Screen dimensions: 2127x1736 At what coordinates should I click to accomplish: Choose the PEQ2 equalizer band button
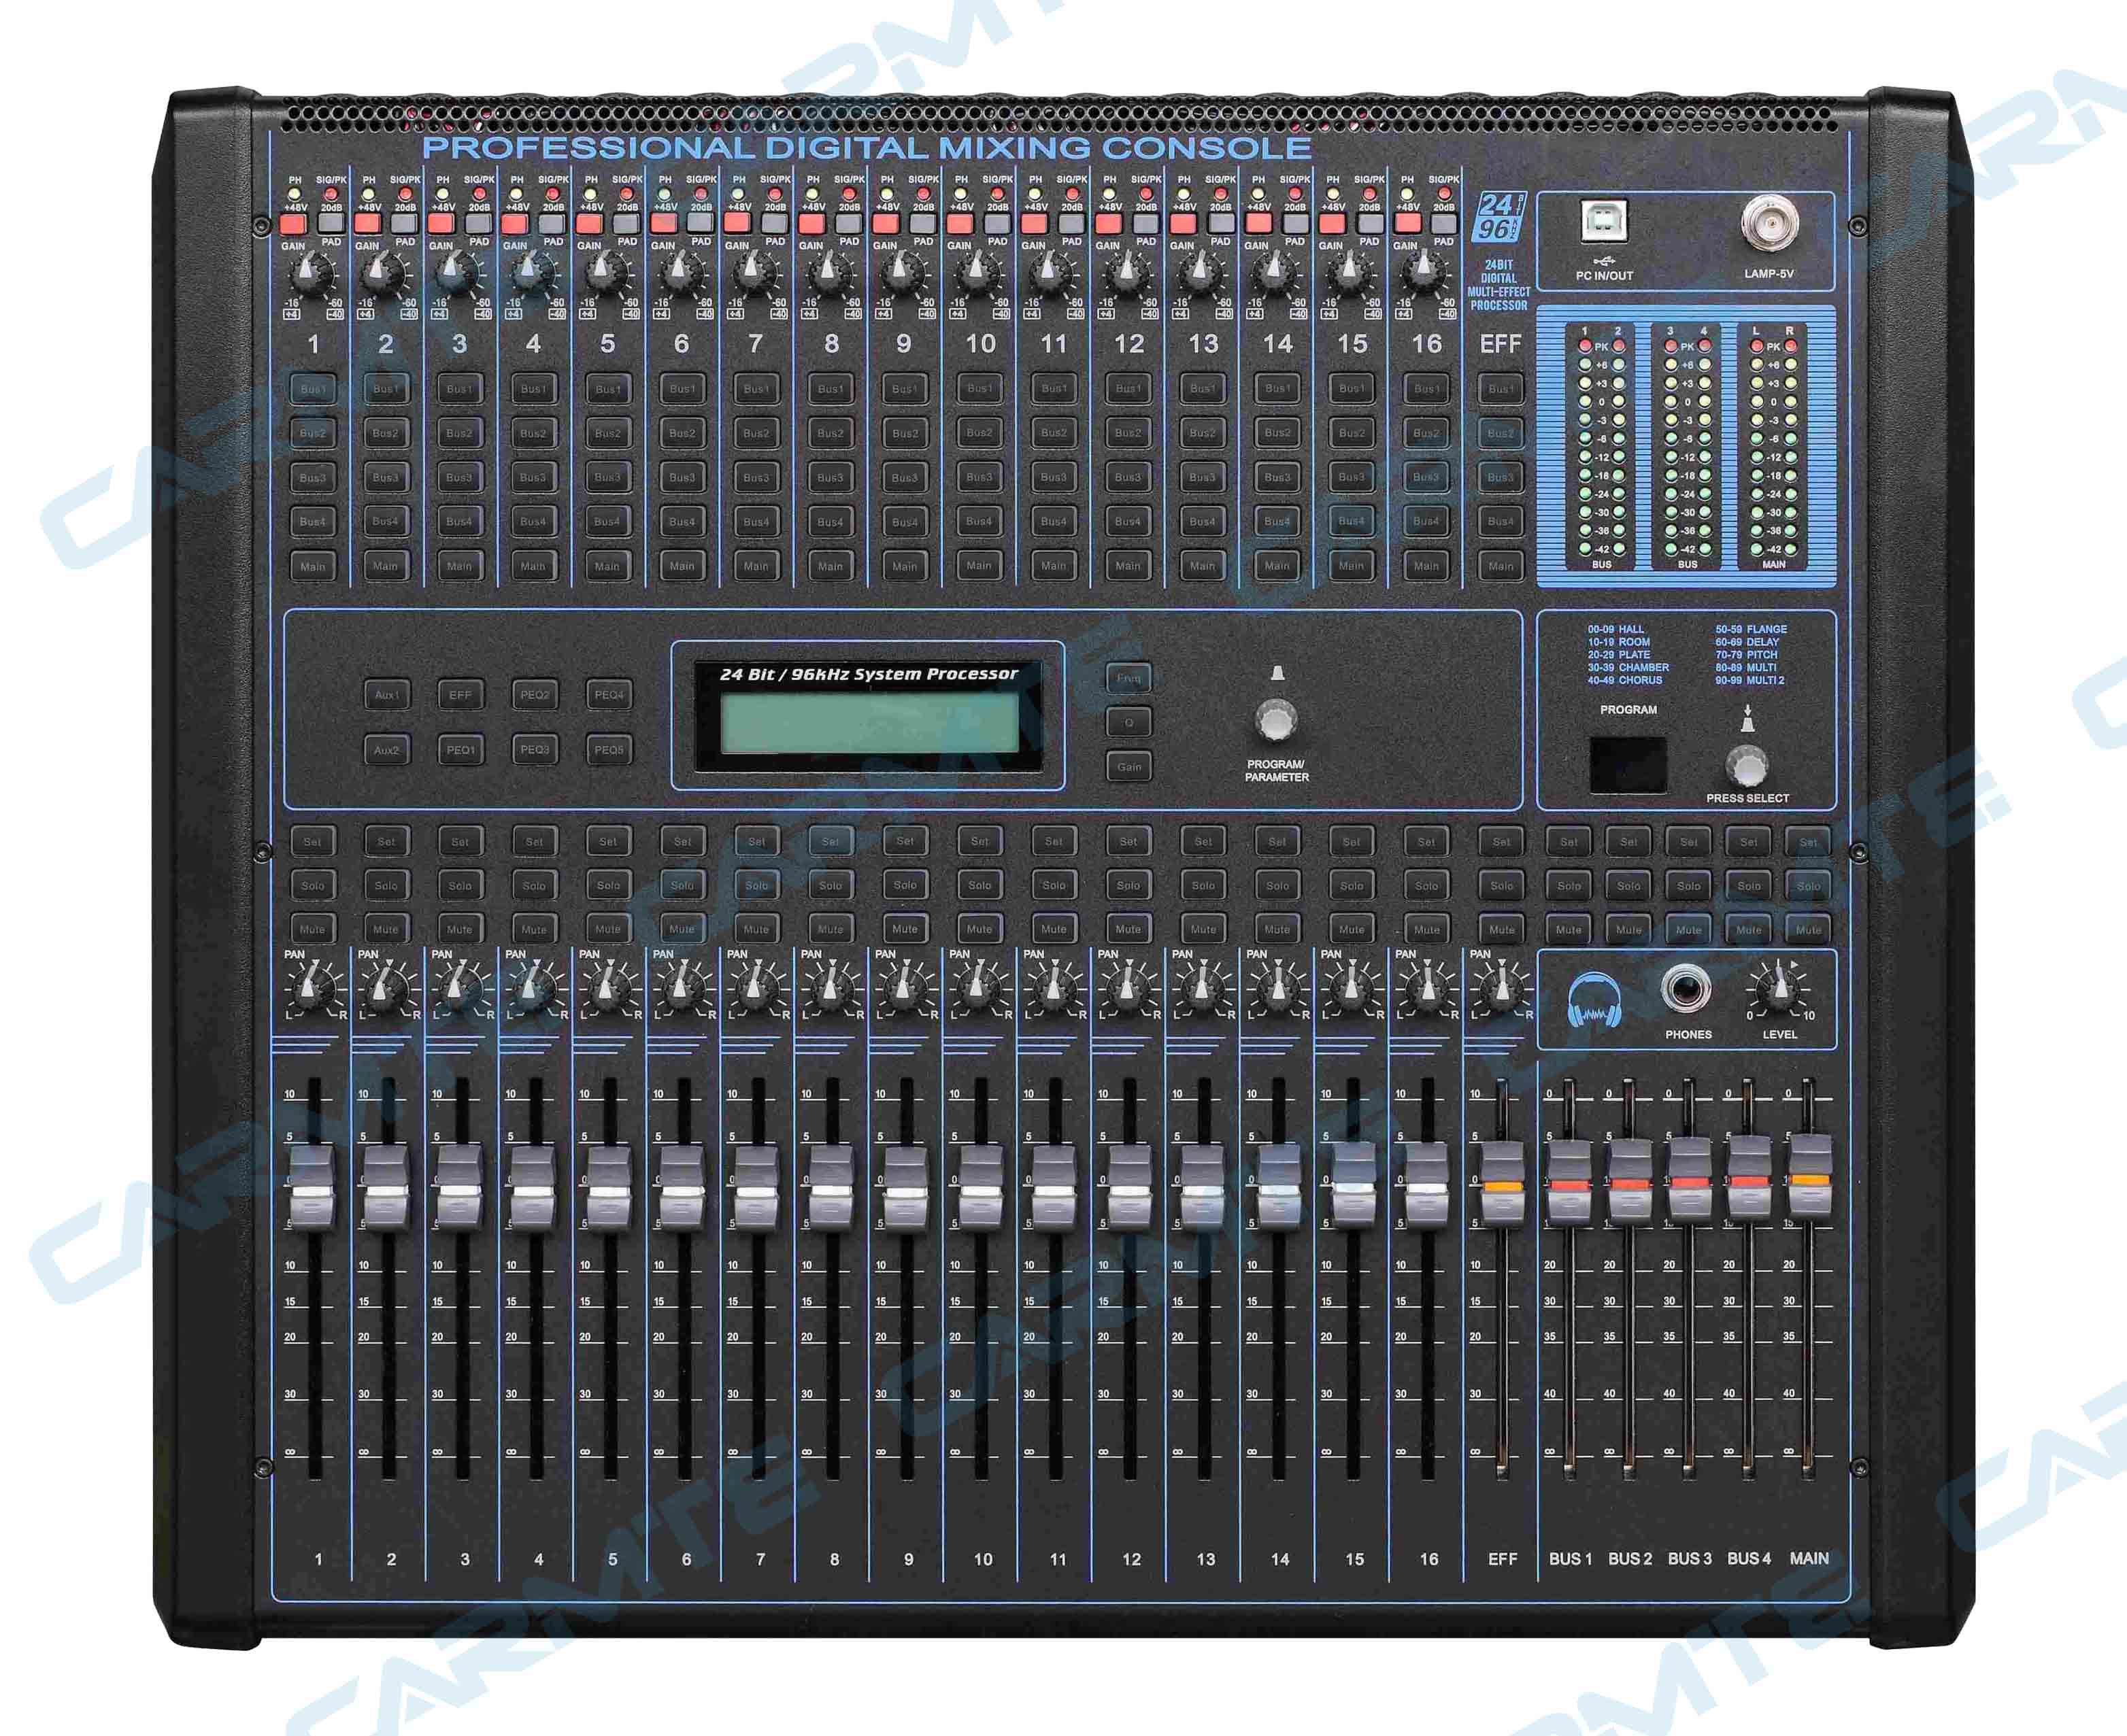coord(534,695)
